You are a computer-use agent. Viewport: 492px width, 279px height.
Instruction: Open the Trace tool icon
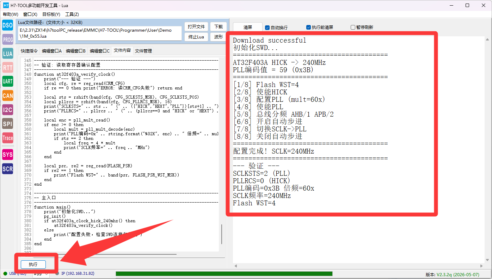click(7, 138)
